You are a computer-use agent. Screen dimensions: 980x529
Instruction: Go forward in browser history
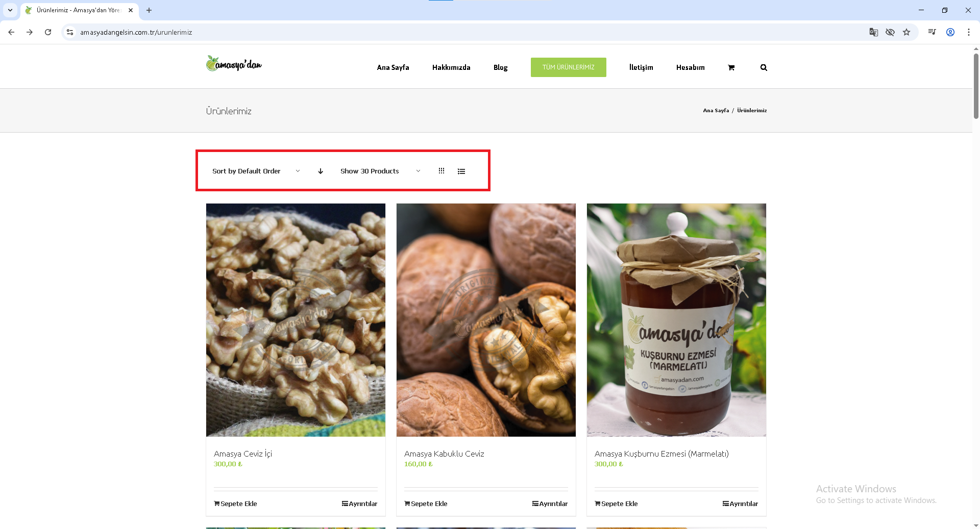(30, 32)
